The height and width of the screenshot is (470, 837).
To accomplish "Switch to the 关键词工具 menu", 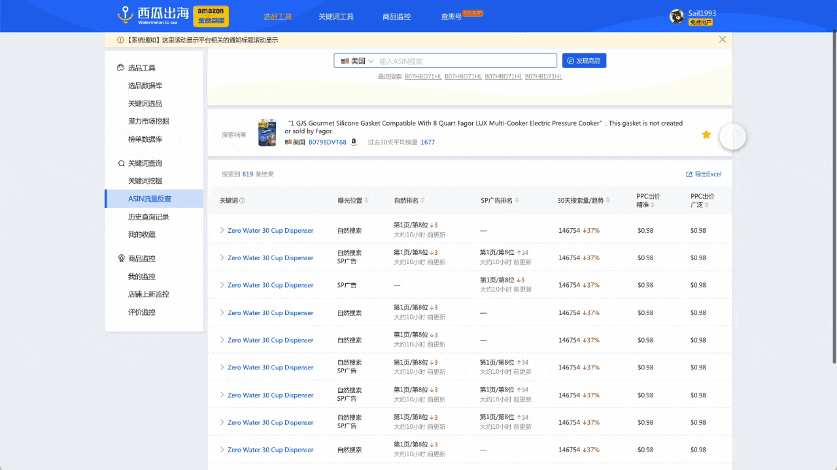I will click(337, 16).
